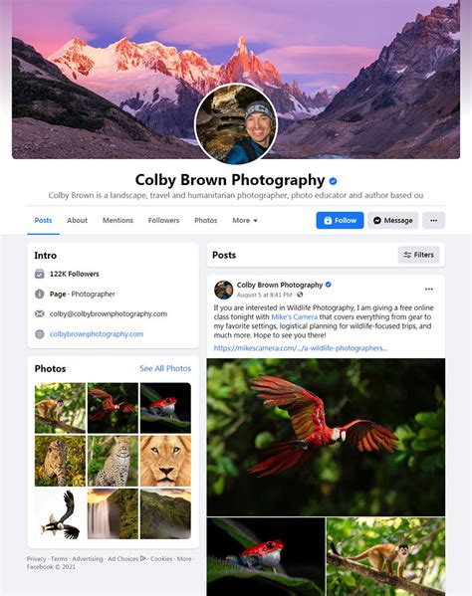Click the Ad Choices arrow icon

click(x=143, y=559)
